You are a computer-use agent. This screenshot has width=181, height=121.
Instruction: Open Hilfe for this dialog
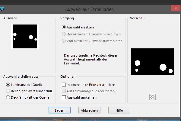pos(119,110)
